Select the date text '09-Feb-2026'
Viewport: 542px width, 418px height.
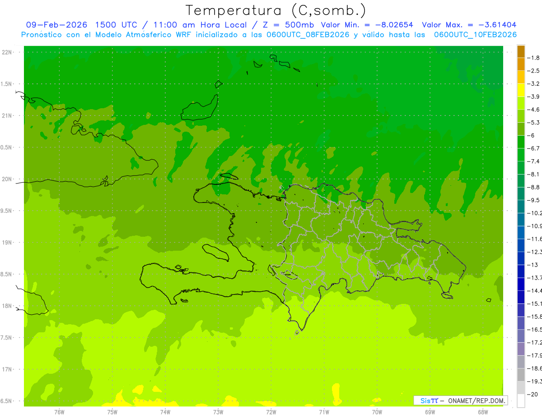56,25
